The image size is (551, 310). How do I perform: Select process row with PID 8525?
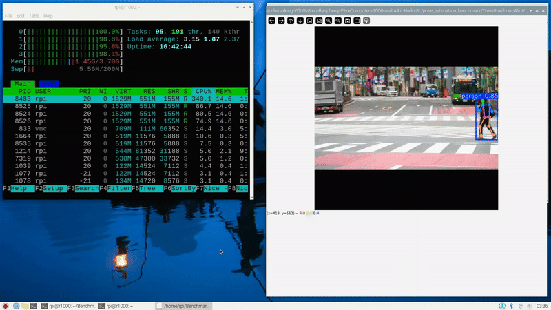point(125,106)
